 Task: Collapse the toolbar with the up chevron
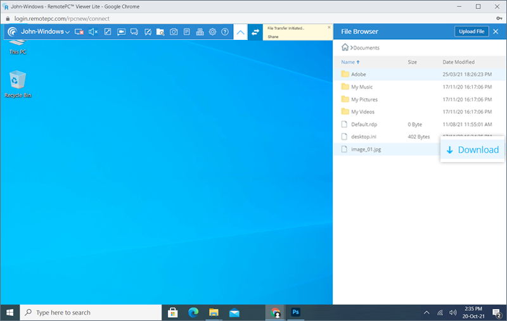240,32
